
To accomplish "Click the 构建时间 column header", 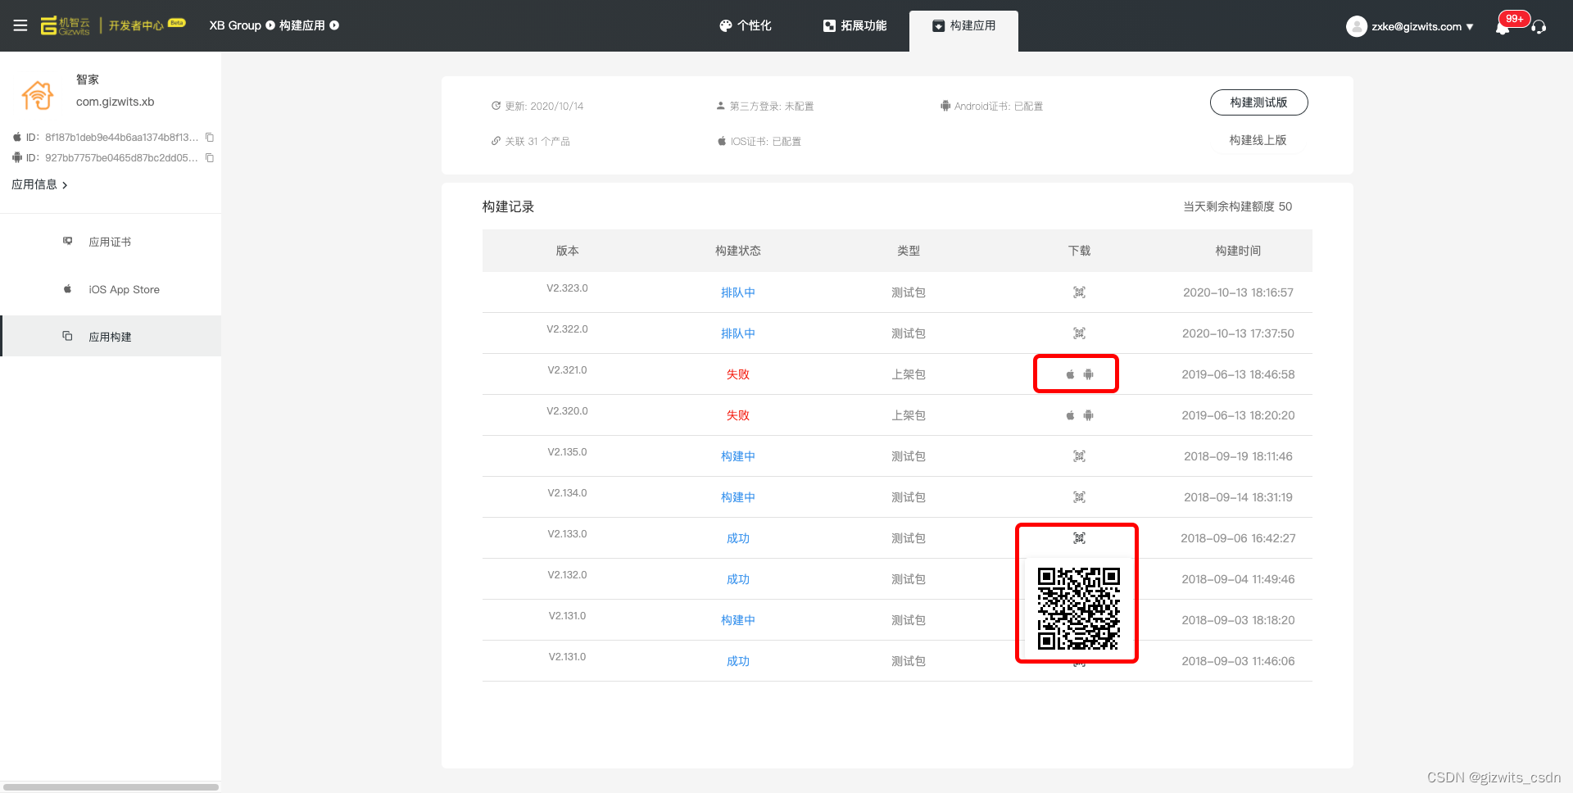I will tap(1238, 251).
